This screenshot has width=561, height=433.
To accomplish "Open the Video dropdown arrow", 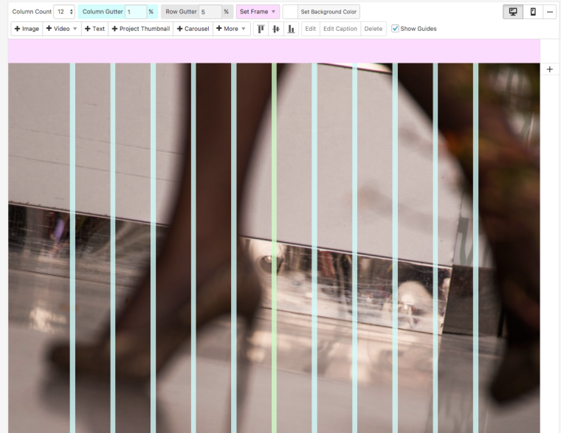I will [x=75, y=29].
